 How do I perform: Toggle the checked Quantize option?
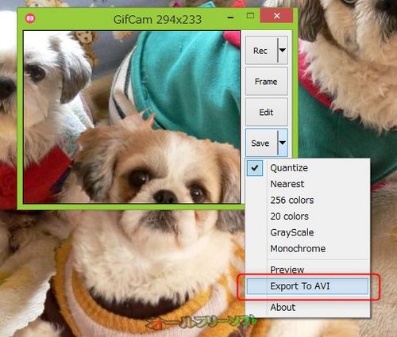click(307, 168)
